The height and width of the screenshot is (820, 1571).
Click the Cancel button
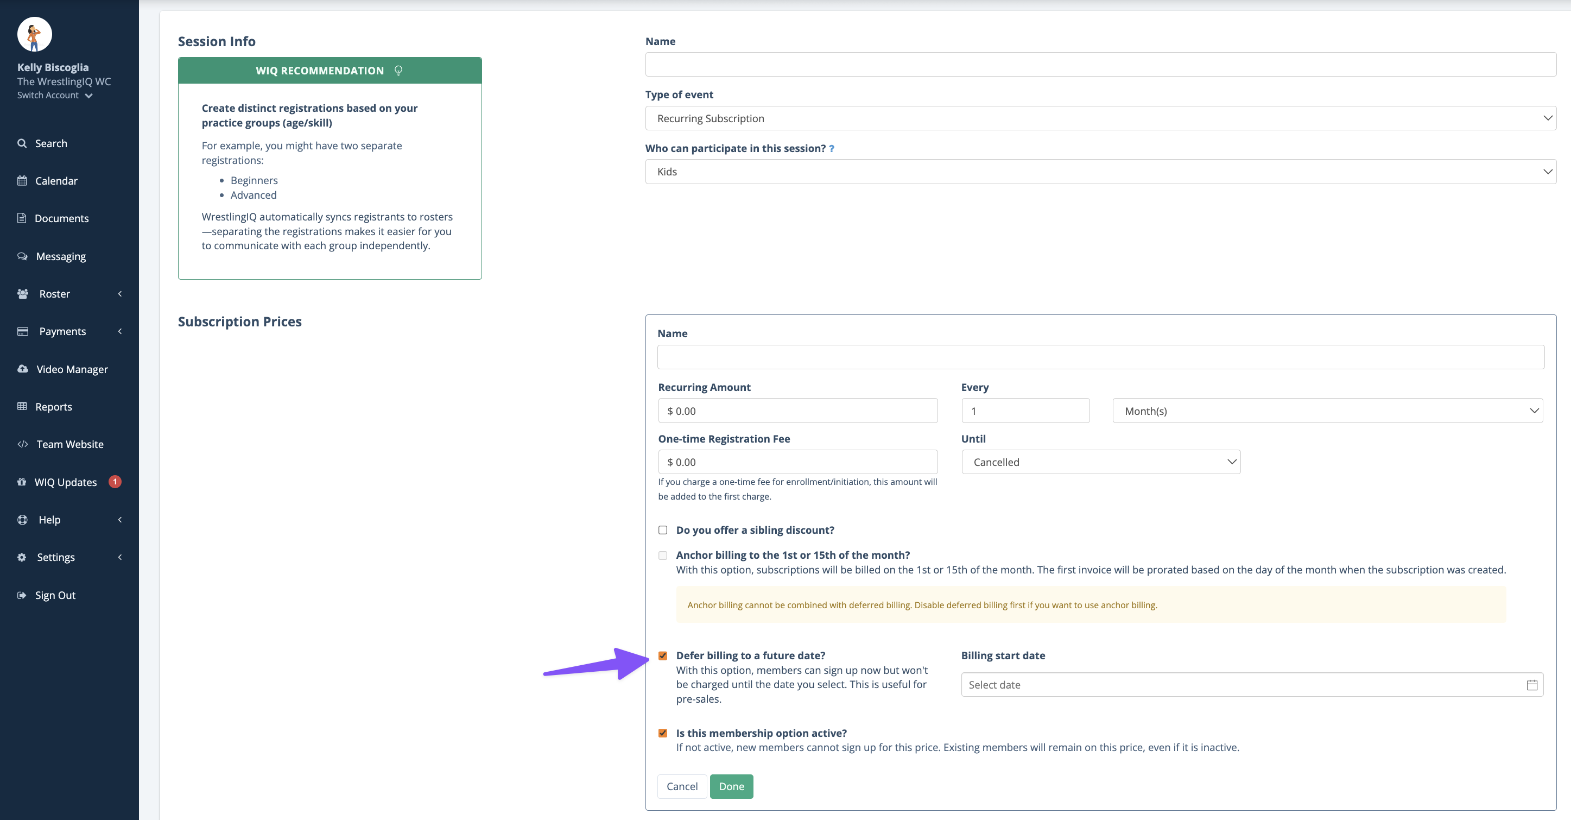click(x=682, y=786)
